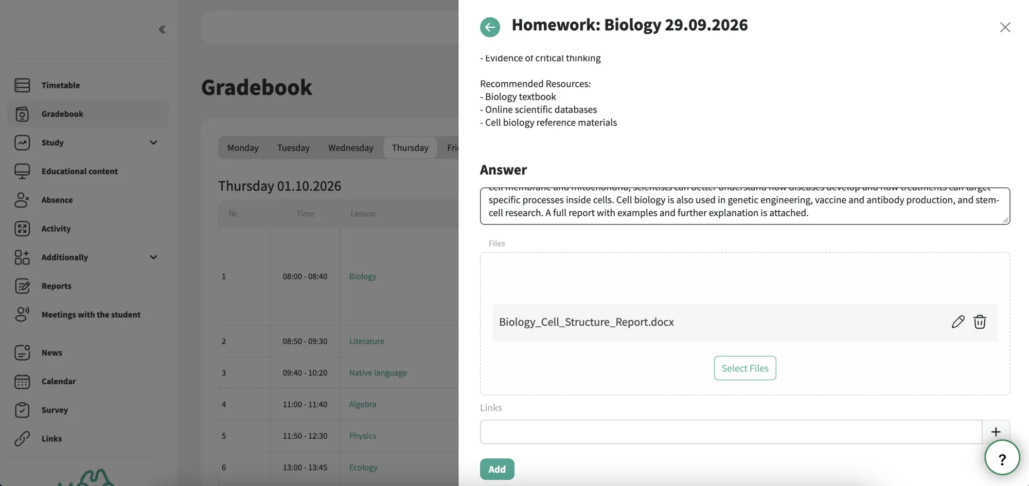The width and height of the screenshot is (1029, 486).
Task: Close the Homework panel with X
Action: pyautogui.click(x=1005, y=27)
